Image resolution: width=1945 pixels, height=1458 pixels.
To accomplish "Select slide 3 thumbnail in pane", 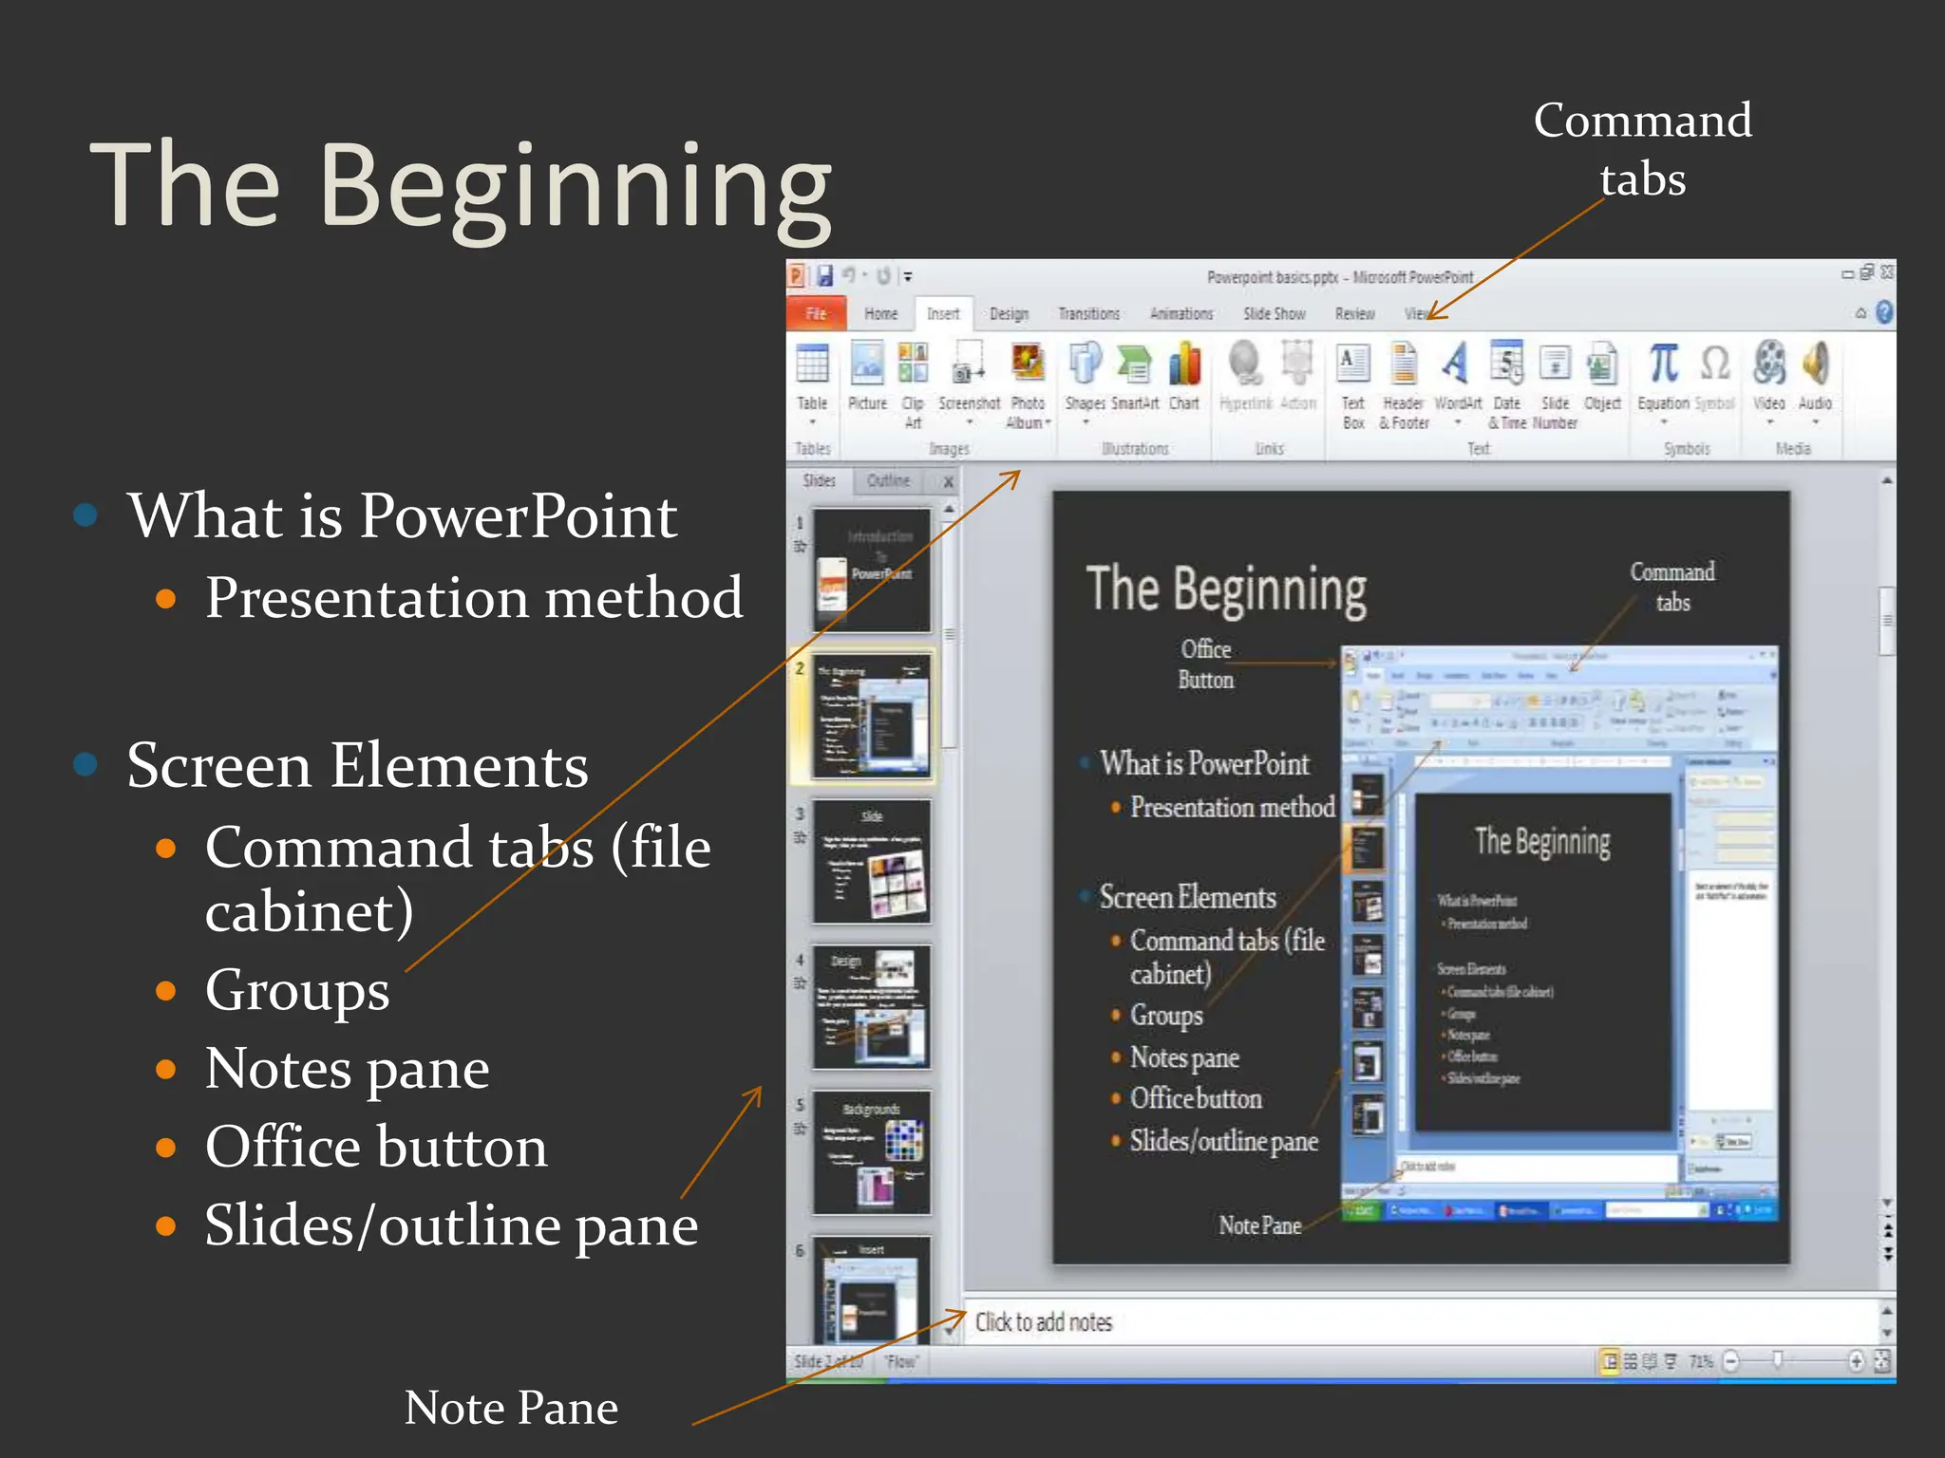I will (871, 862).
